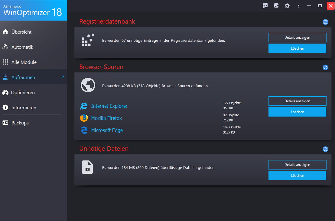Refresh the Registrierdatenbank scan
The image size is (335, 221).
[325, 22]
